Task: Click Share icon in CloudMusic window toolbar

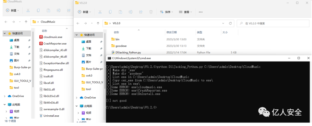Action: pos(69,10)
